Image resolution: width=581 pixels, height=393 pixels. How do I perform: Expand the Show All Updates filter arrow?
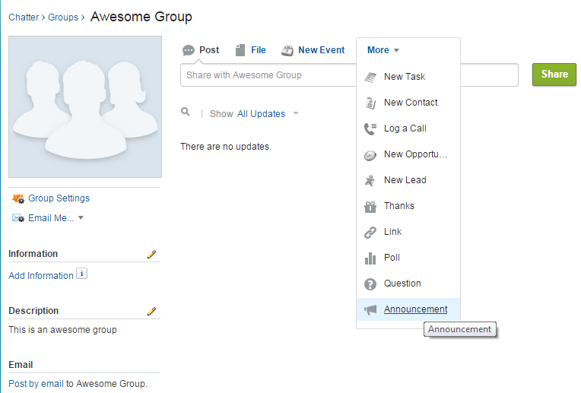[x=296, y=113]
